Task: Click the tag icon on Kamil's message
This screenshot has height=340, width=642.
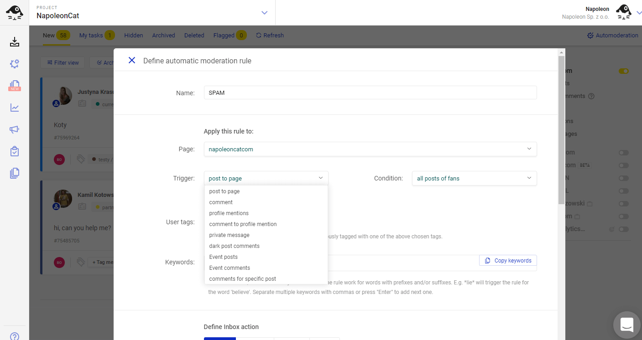Action: (x=81, y=262)
